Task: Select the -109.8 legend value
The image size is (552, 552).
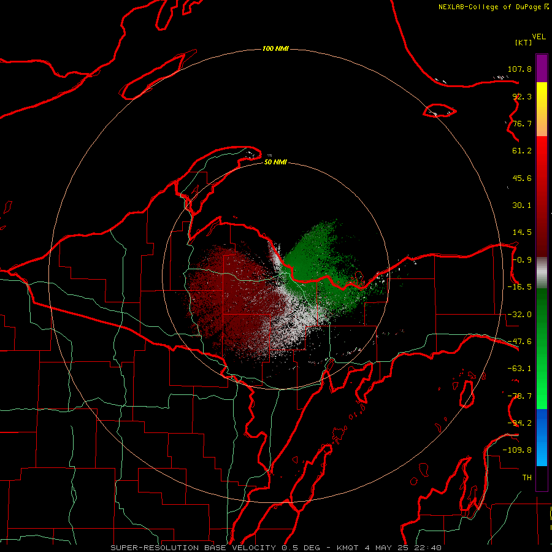Action: click(517, 450)
